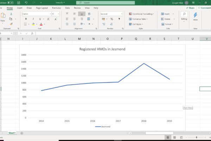Click the Sheet1 worksheet tab

(12, 133)
